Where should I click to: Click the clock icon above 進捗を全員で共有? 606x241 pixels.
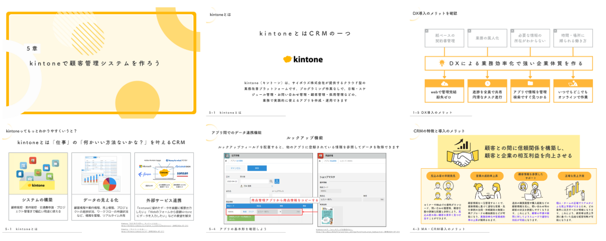click(487, 83)
